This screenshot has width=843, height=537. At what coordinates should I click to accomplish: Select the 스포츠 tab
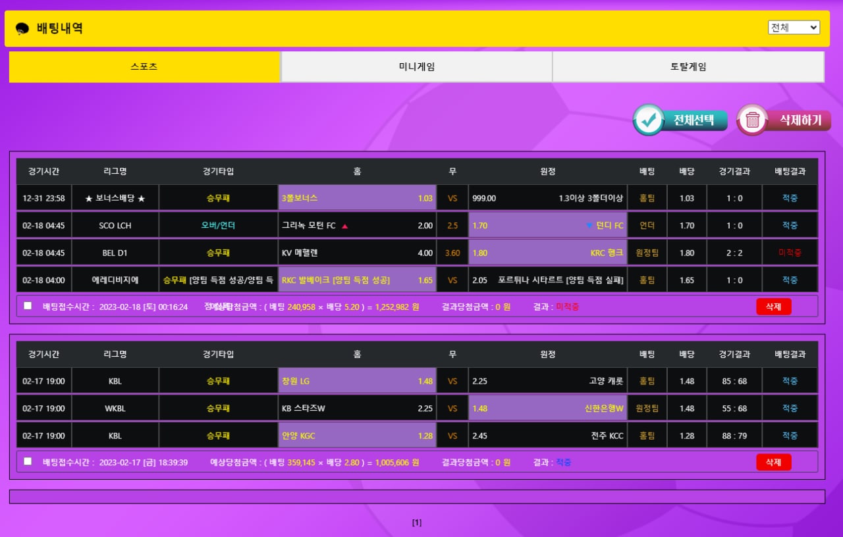coord(144,67)
